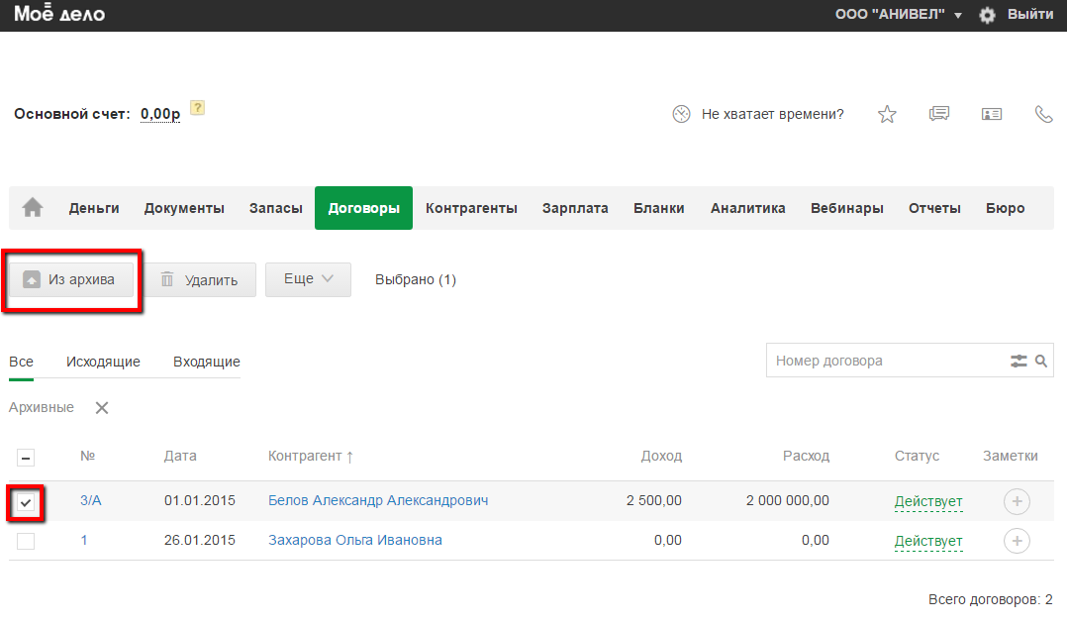This screenshot has height=626, width=1067.
Task: Click the contact card icon
Action: click(x=992, y=114)
